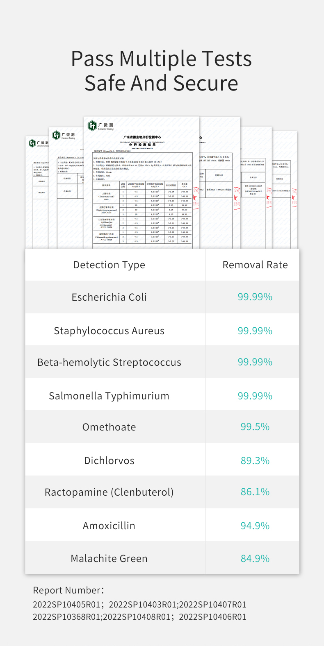Select the Staphylococcus Aureus row label
The height and width of the screenshot is (646, 324).
pos(109,331)
